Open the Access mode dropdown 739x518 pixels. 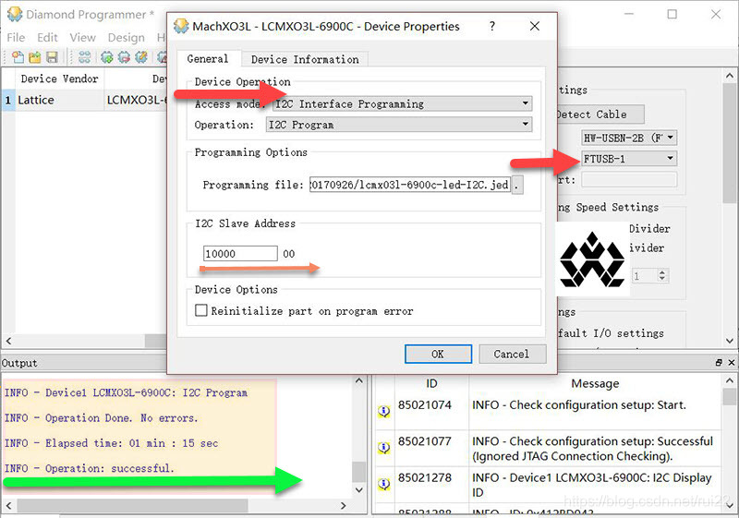(x=525, y=103)
